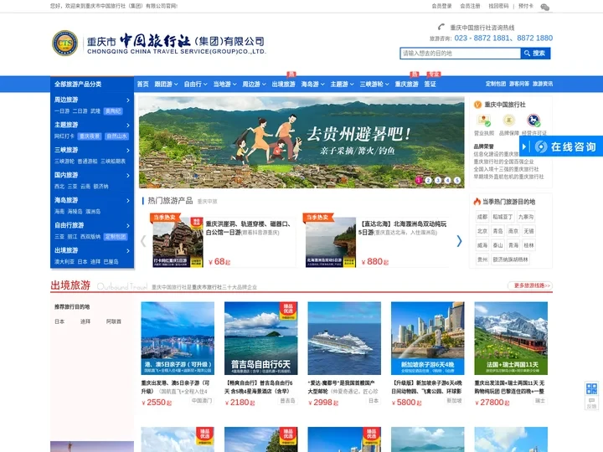Image resolution: width=603 pixels, height=452 pixels.
Task: Expand 自由行旅游 category chevron in sidebar
Action: pos(128,226)
